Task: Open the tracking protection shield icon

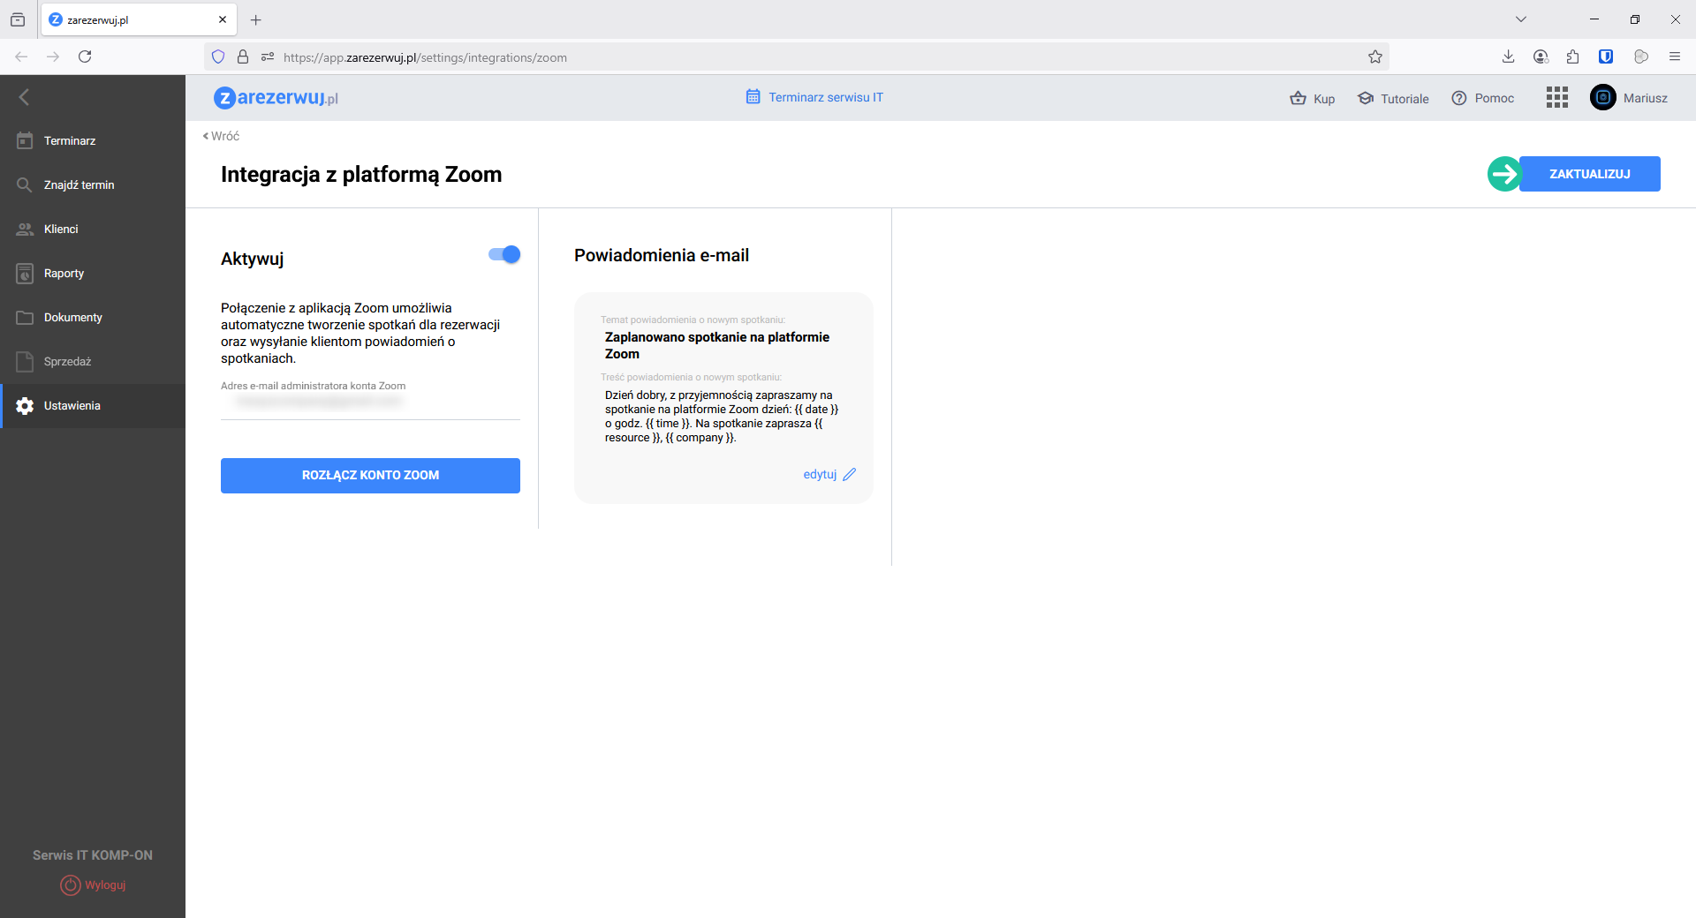Action: 218,56
